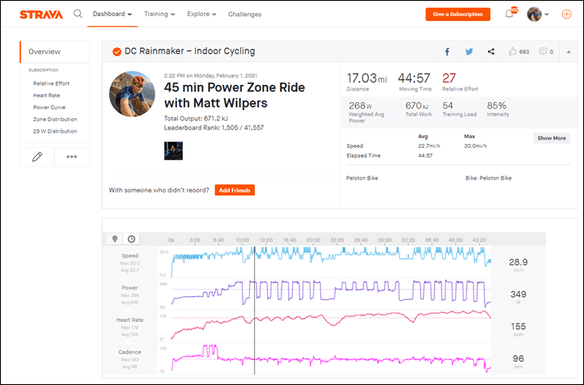The height and width of the screenshot is (385, 584).
Task: Click the orange plus upload icon
Action: click(x=566, y=14)
